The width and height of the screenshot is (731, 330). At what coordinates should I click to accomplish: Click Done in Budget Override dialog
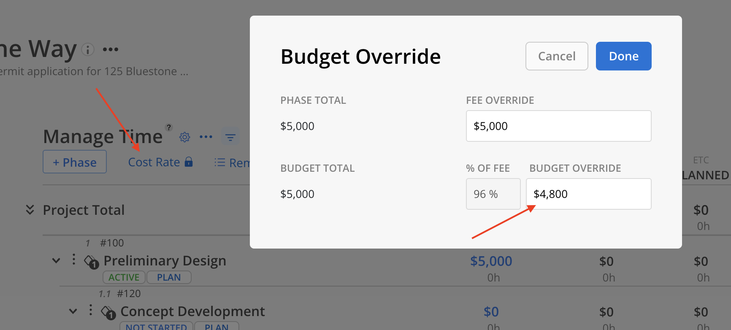(624, 56)
